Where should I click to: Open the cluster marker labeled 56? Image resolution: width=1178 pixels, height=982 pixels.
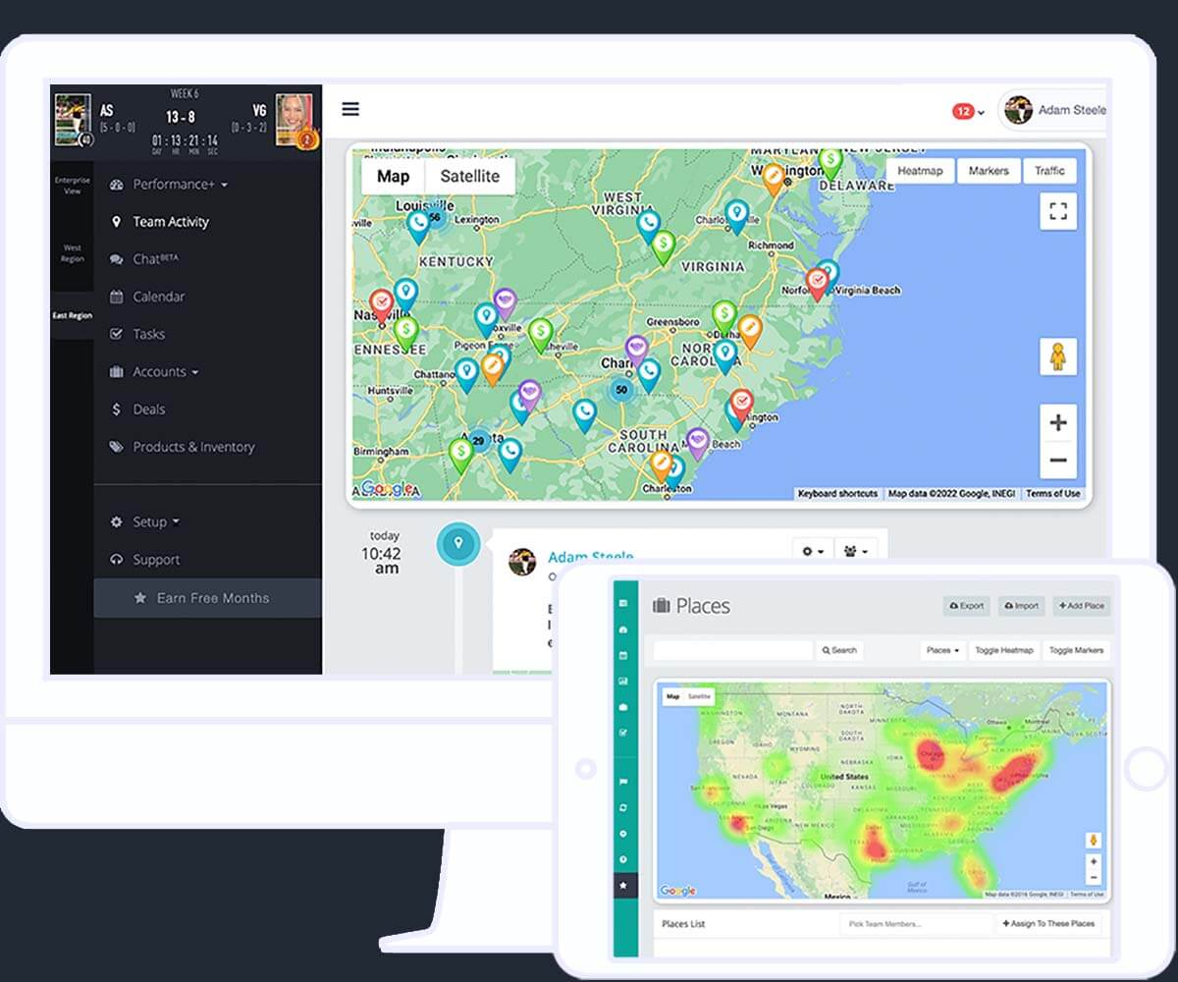pyautogui.click(x=435, y=217)
